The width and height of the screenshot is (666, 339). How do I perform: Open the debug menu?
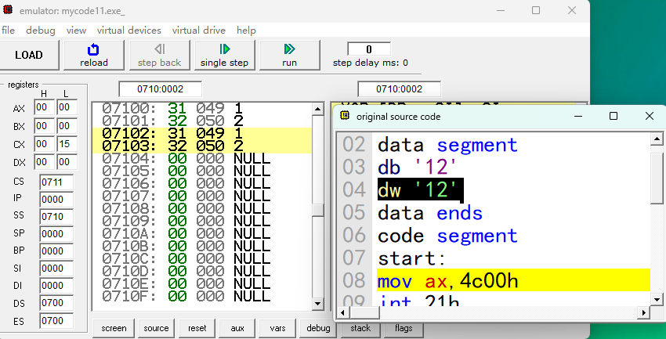40,31
